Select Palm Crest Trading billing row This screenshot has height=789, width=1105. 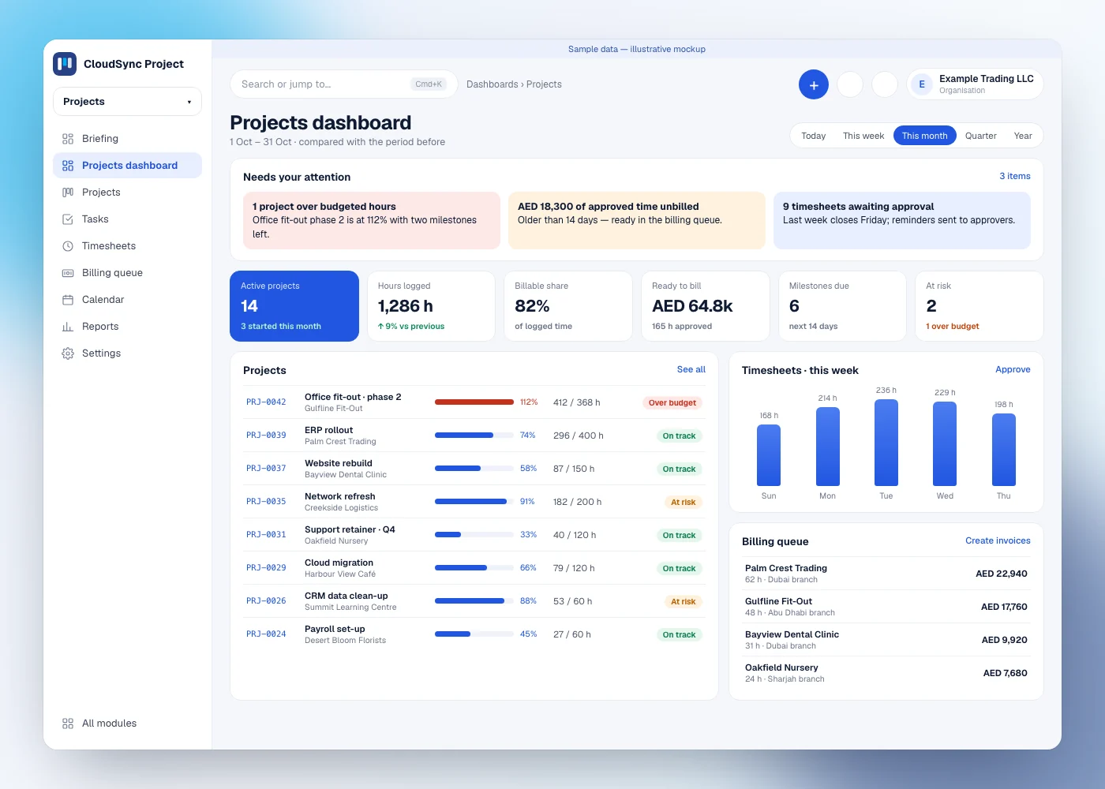[x=886, y=574]
